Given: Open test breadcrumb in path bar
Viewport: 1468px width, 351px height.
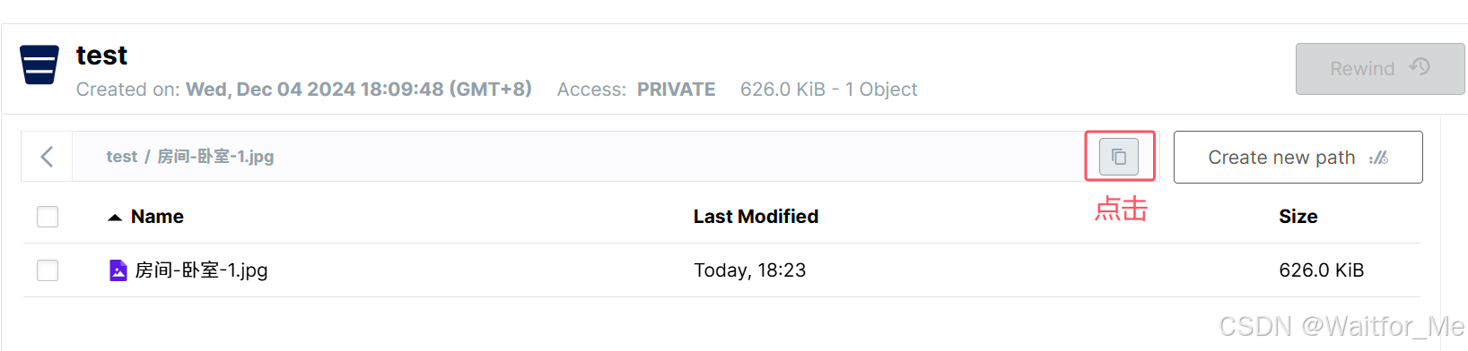Looking at the screenshot, I should coord(121,157).
